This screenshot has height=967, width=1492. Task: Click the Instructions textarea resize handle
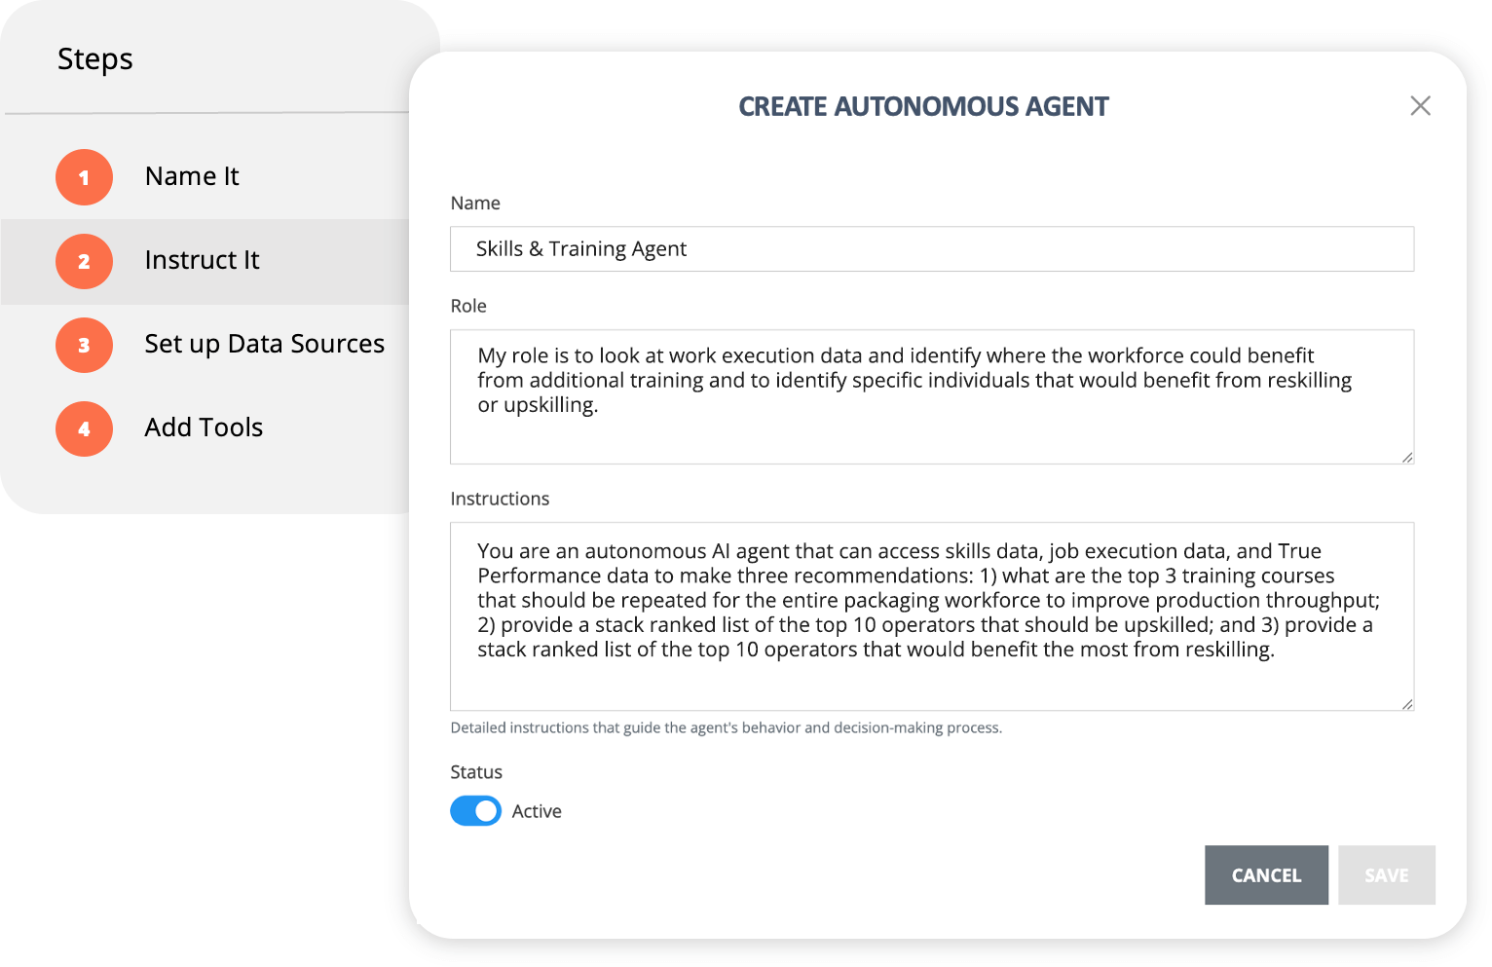[1407, 704]
